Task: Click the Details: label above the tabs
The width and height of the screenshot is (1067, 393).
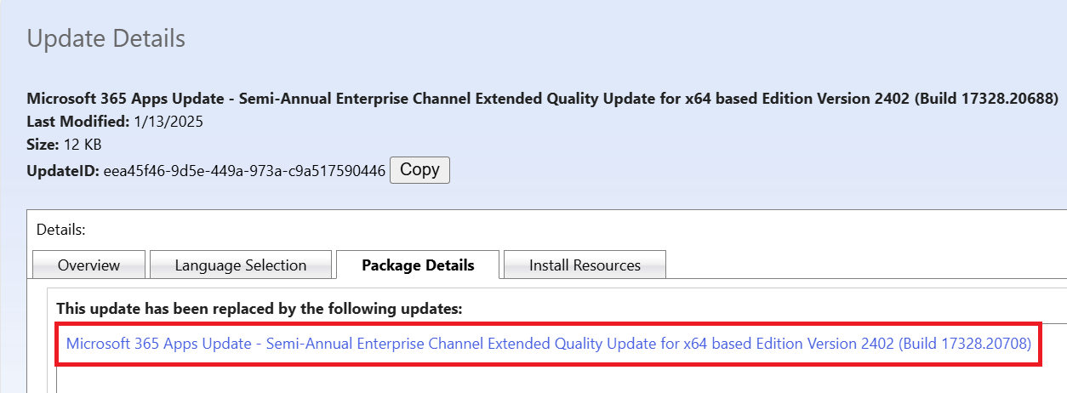Action: (x=61, y=230)
